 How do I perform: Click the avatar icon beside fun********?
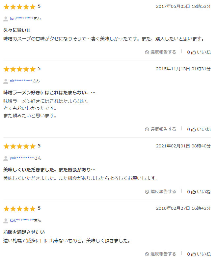click(6, 19)
